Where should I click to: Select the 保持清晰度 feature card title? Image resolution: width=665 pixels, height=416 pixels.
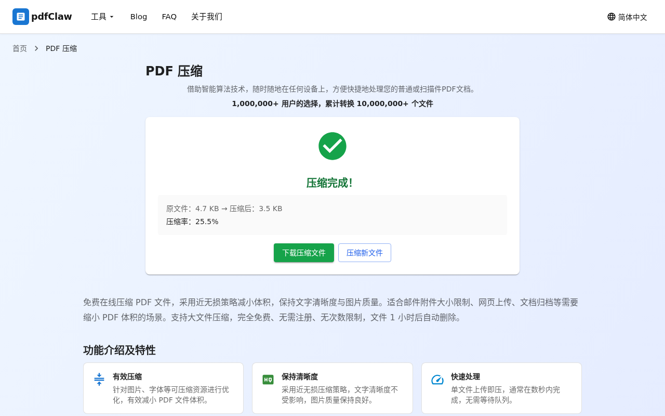point(300,376)
